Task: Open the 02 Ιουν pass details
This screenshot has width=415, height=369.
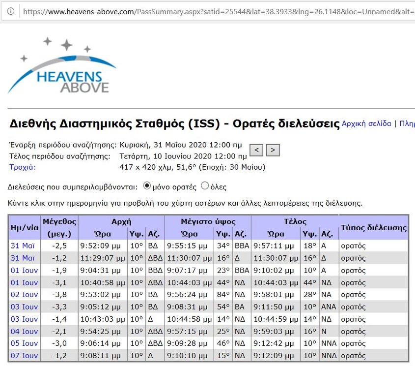Action: point(24,294)
